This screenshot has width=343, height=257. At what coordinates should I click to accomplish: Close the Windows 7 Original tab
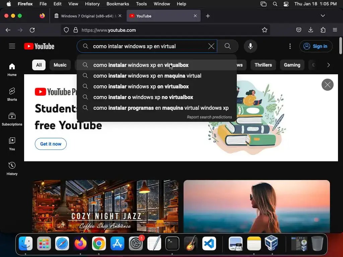coord(120,16)
